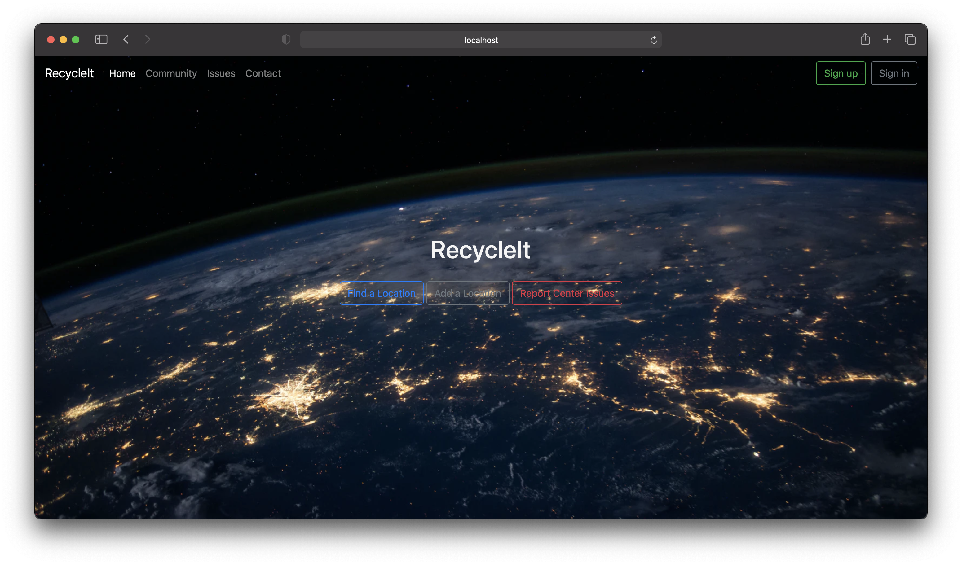Click the localhost address bar

[x=481, y=40]
